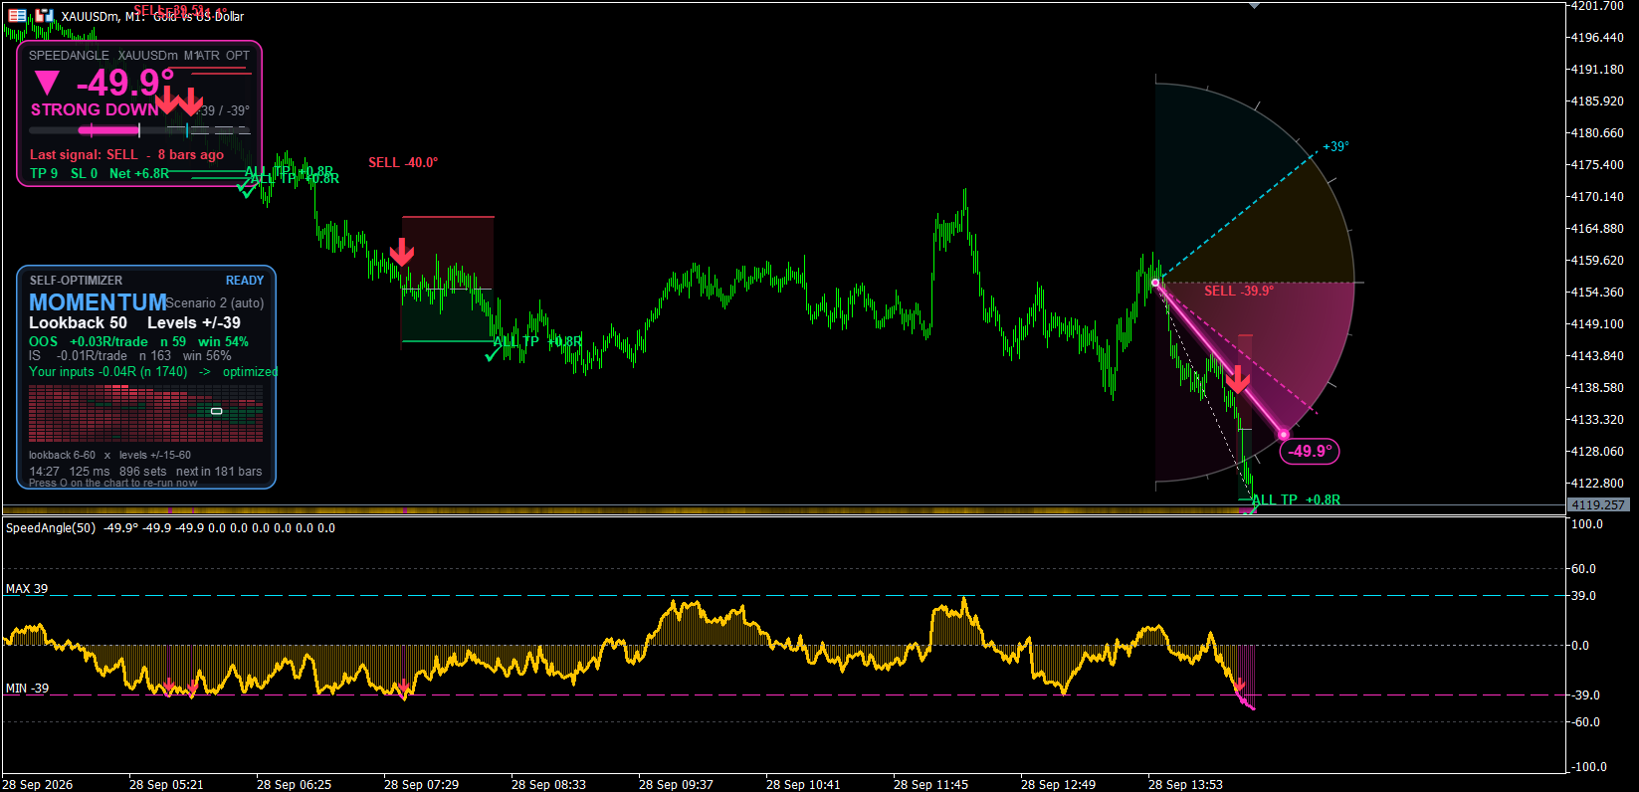Click the dark red stop-loss box of the left trade
1639x792 pixels.
point(448,253)
